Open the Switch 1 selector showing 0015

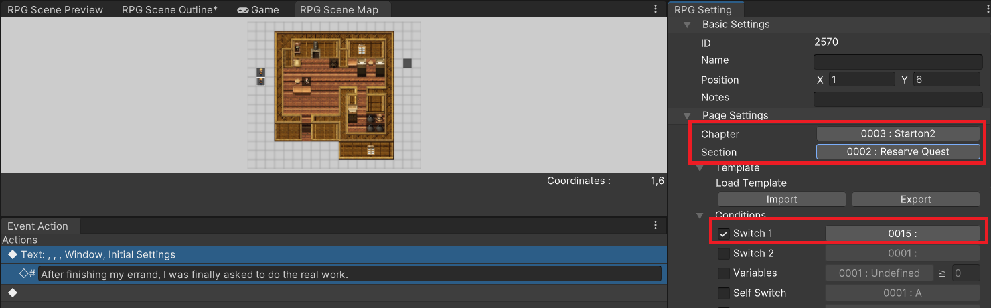(903, 234)
